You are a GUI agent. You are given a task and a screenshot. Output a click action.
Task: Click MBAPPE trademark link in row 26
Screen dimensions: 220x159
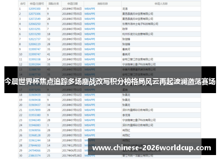tap(90, 135)
